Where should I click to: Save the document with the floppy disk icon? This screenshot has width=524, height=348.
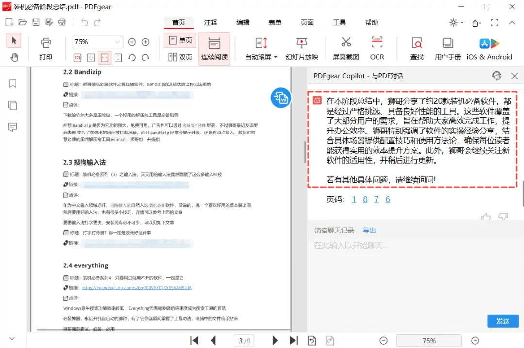36,22
